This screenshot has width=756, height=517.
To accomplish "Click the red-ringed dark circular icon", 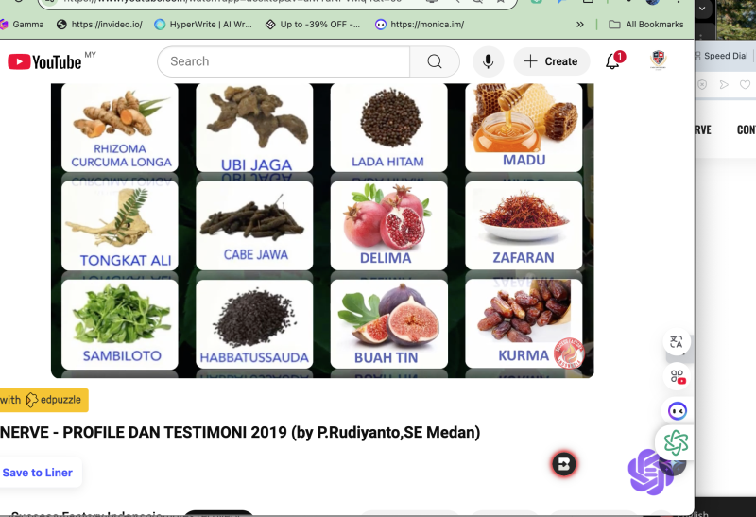I will [564, 464].
